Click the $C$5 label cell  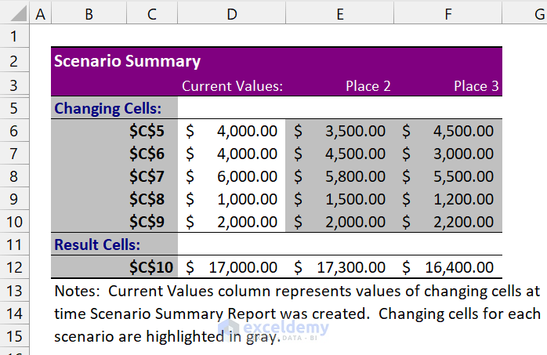(x=148, y=132)
